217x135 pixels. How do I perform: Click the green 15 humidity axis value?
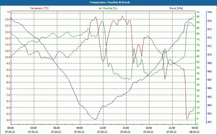coord(198,107)
